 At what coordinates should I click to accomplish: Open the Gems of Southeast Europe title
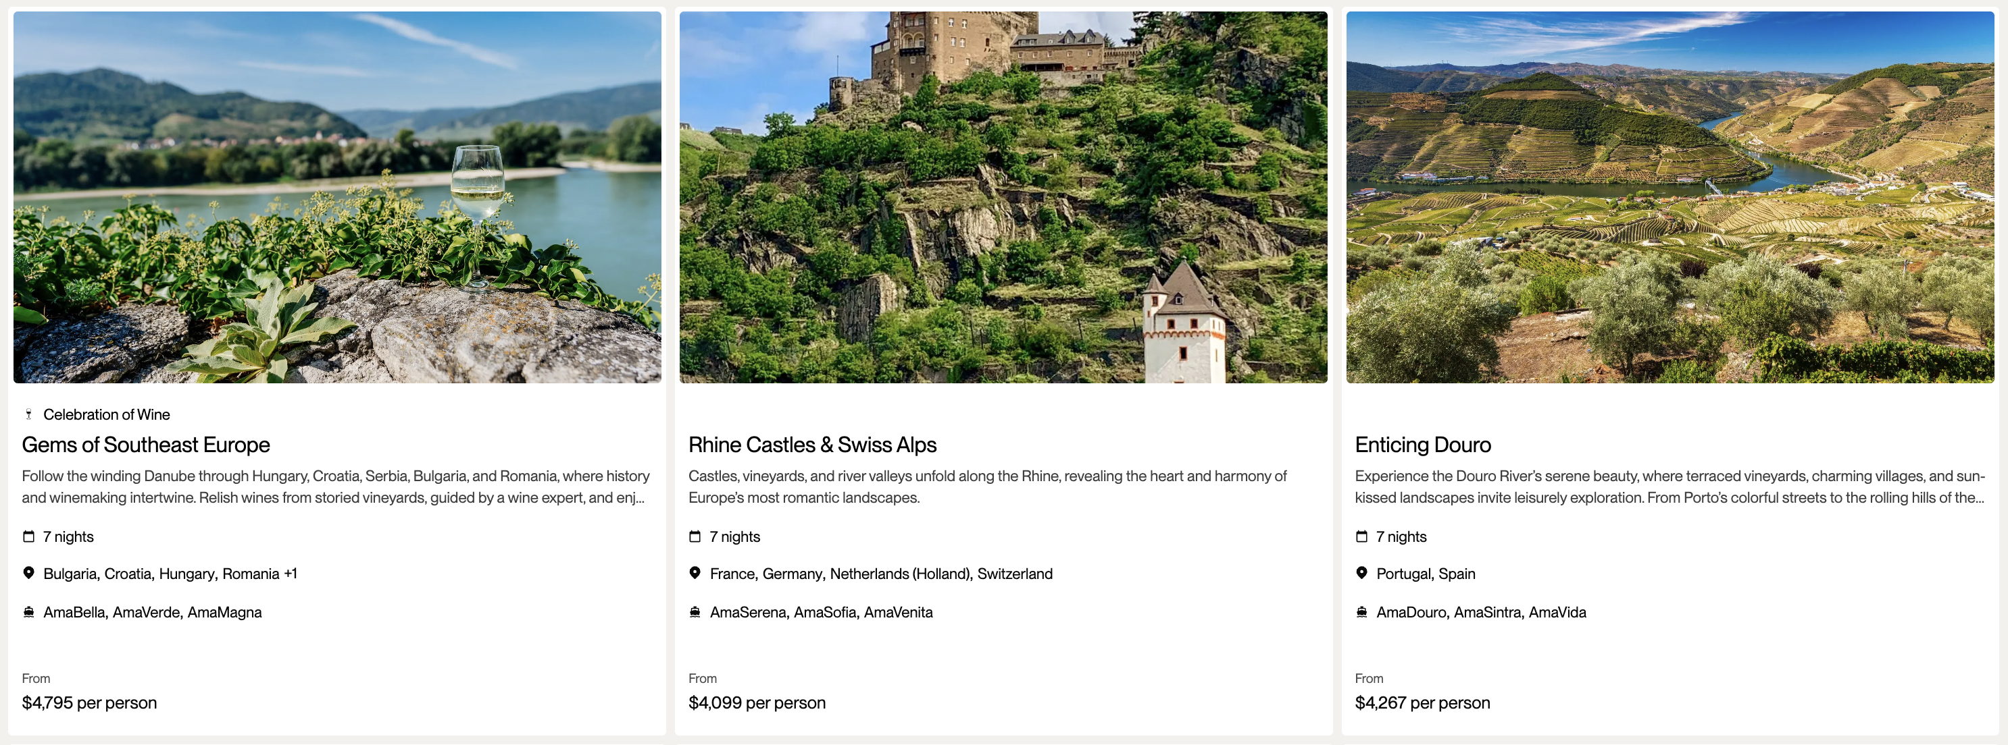click(x=146, y=445)
